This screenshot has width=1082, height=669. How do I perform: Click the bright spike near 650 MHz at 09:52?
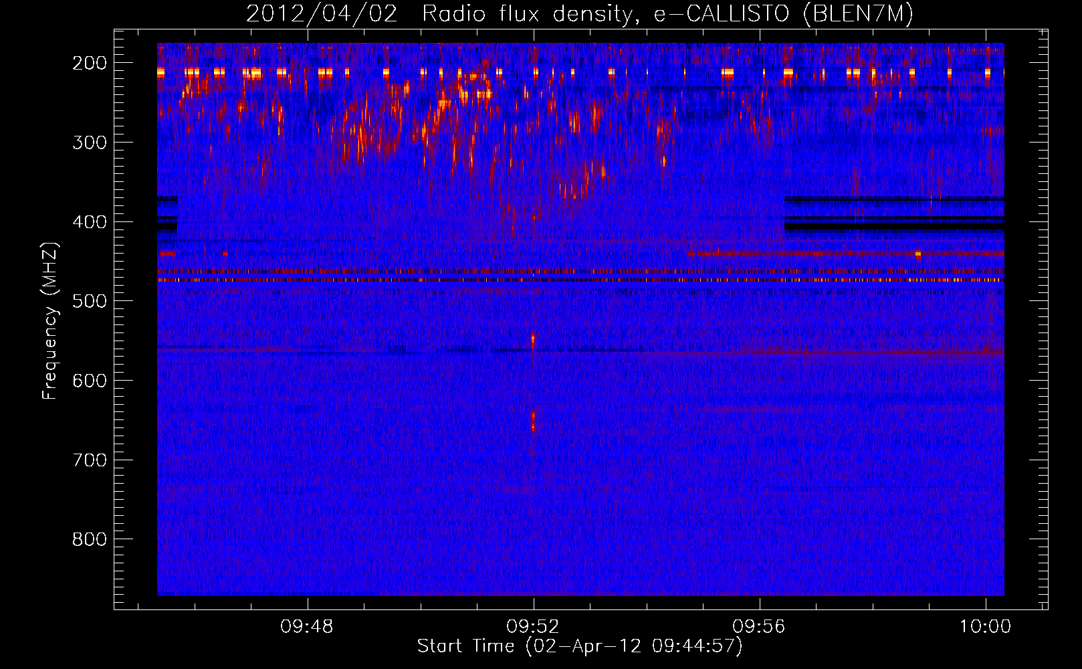point(533,421)
